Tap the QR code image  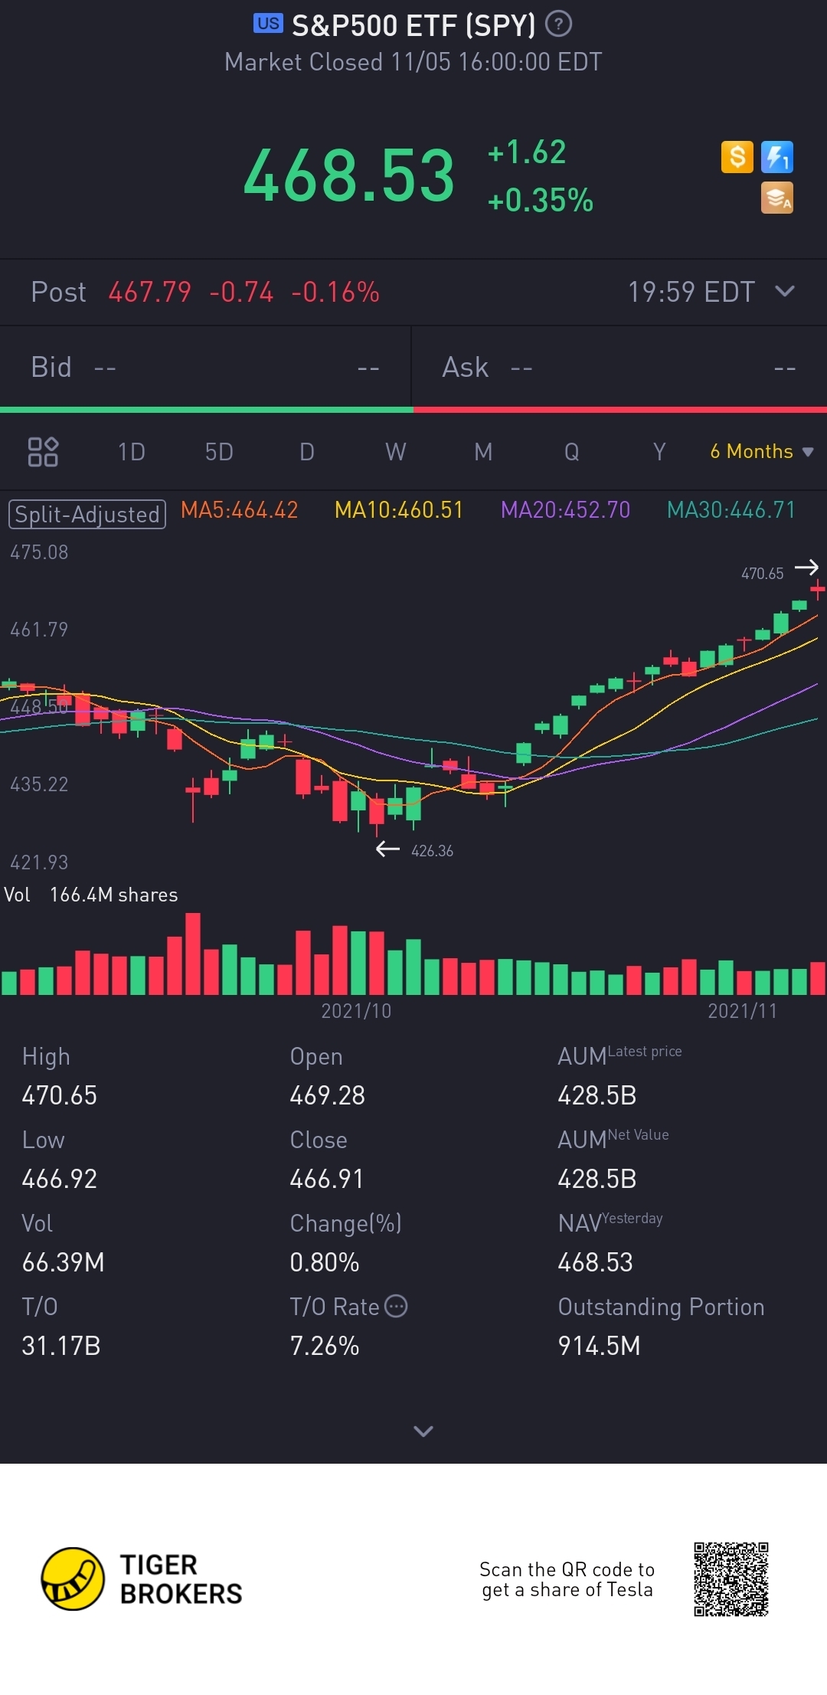[731, 1579]
